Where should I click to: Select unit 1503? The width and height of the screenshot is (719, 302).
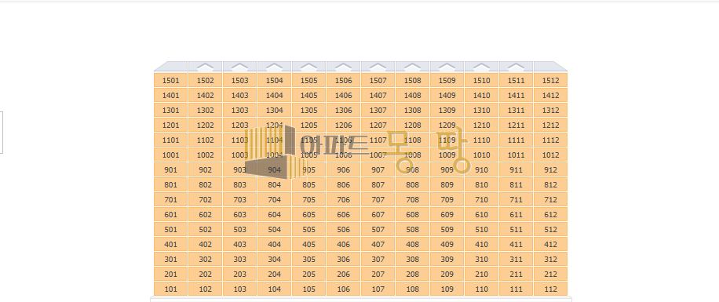(x=240, y=81)
